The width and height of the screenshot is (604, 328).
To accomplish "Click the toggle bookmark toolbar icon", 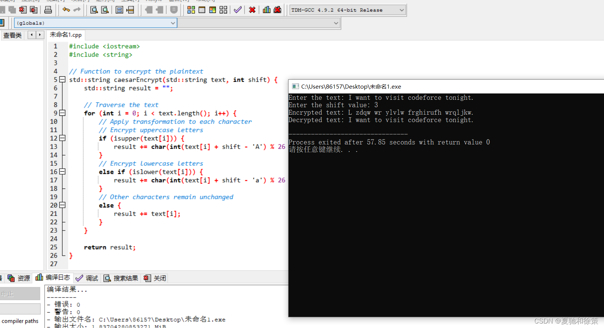I will coord(174,10).
